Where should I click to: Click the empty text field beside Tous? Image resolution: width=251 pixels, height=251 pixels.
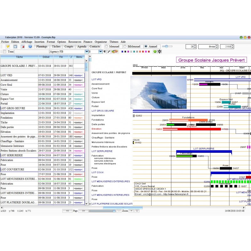pyautogui.click(x=32, y=51)
